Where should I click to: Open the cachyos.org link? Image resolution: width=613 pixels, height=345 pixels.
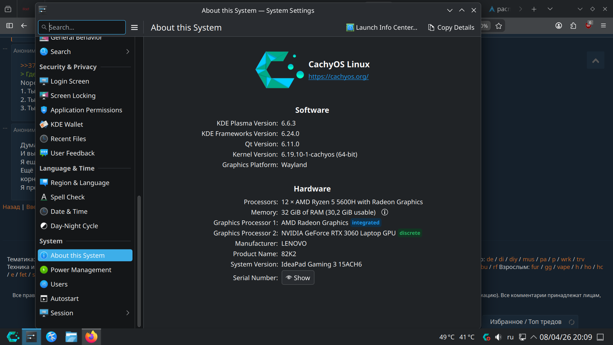tap(338, 76)
